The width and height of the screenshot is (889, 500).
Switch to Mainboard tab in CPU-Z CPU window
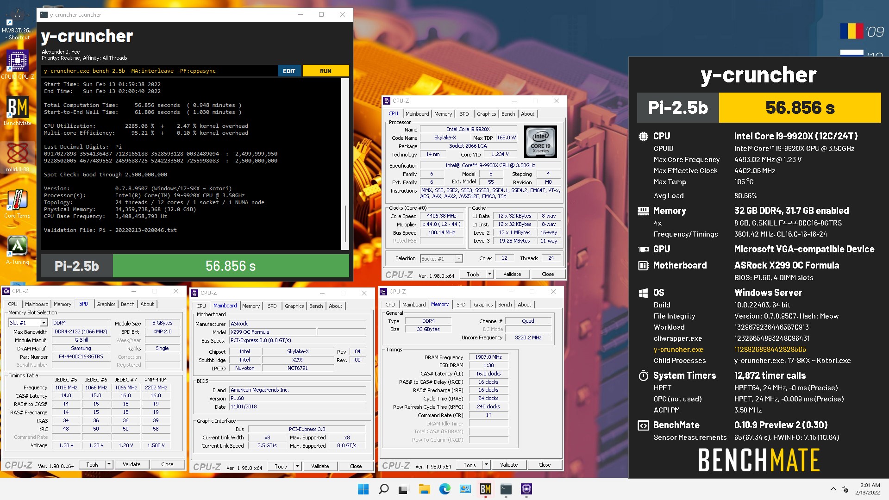pyautogui.click(x=417, y=114)
